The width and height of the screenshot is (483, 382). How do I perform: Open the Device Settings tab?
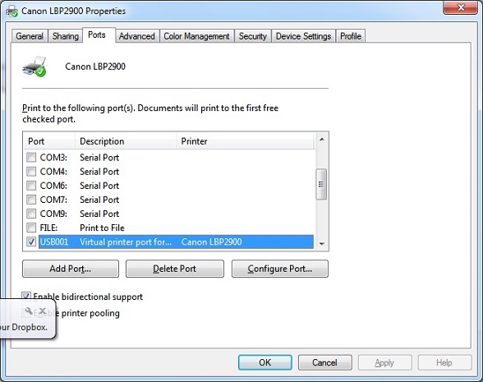tap(303, 36)
